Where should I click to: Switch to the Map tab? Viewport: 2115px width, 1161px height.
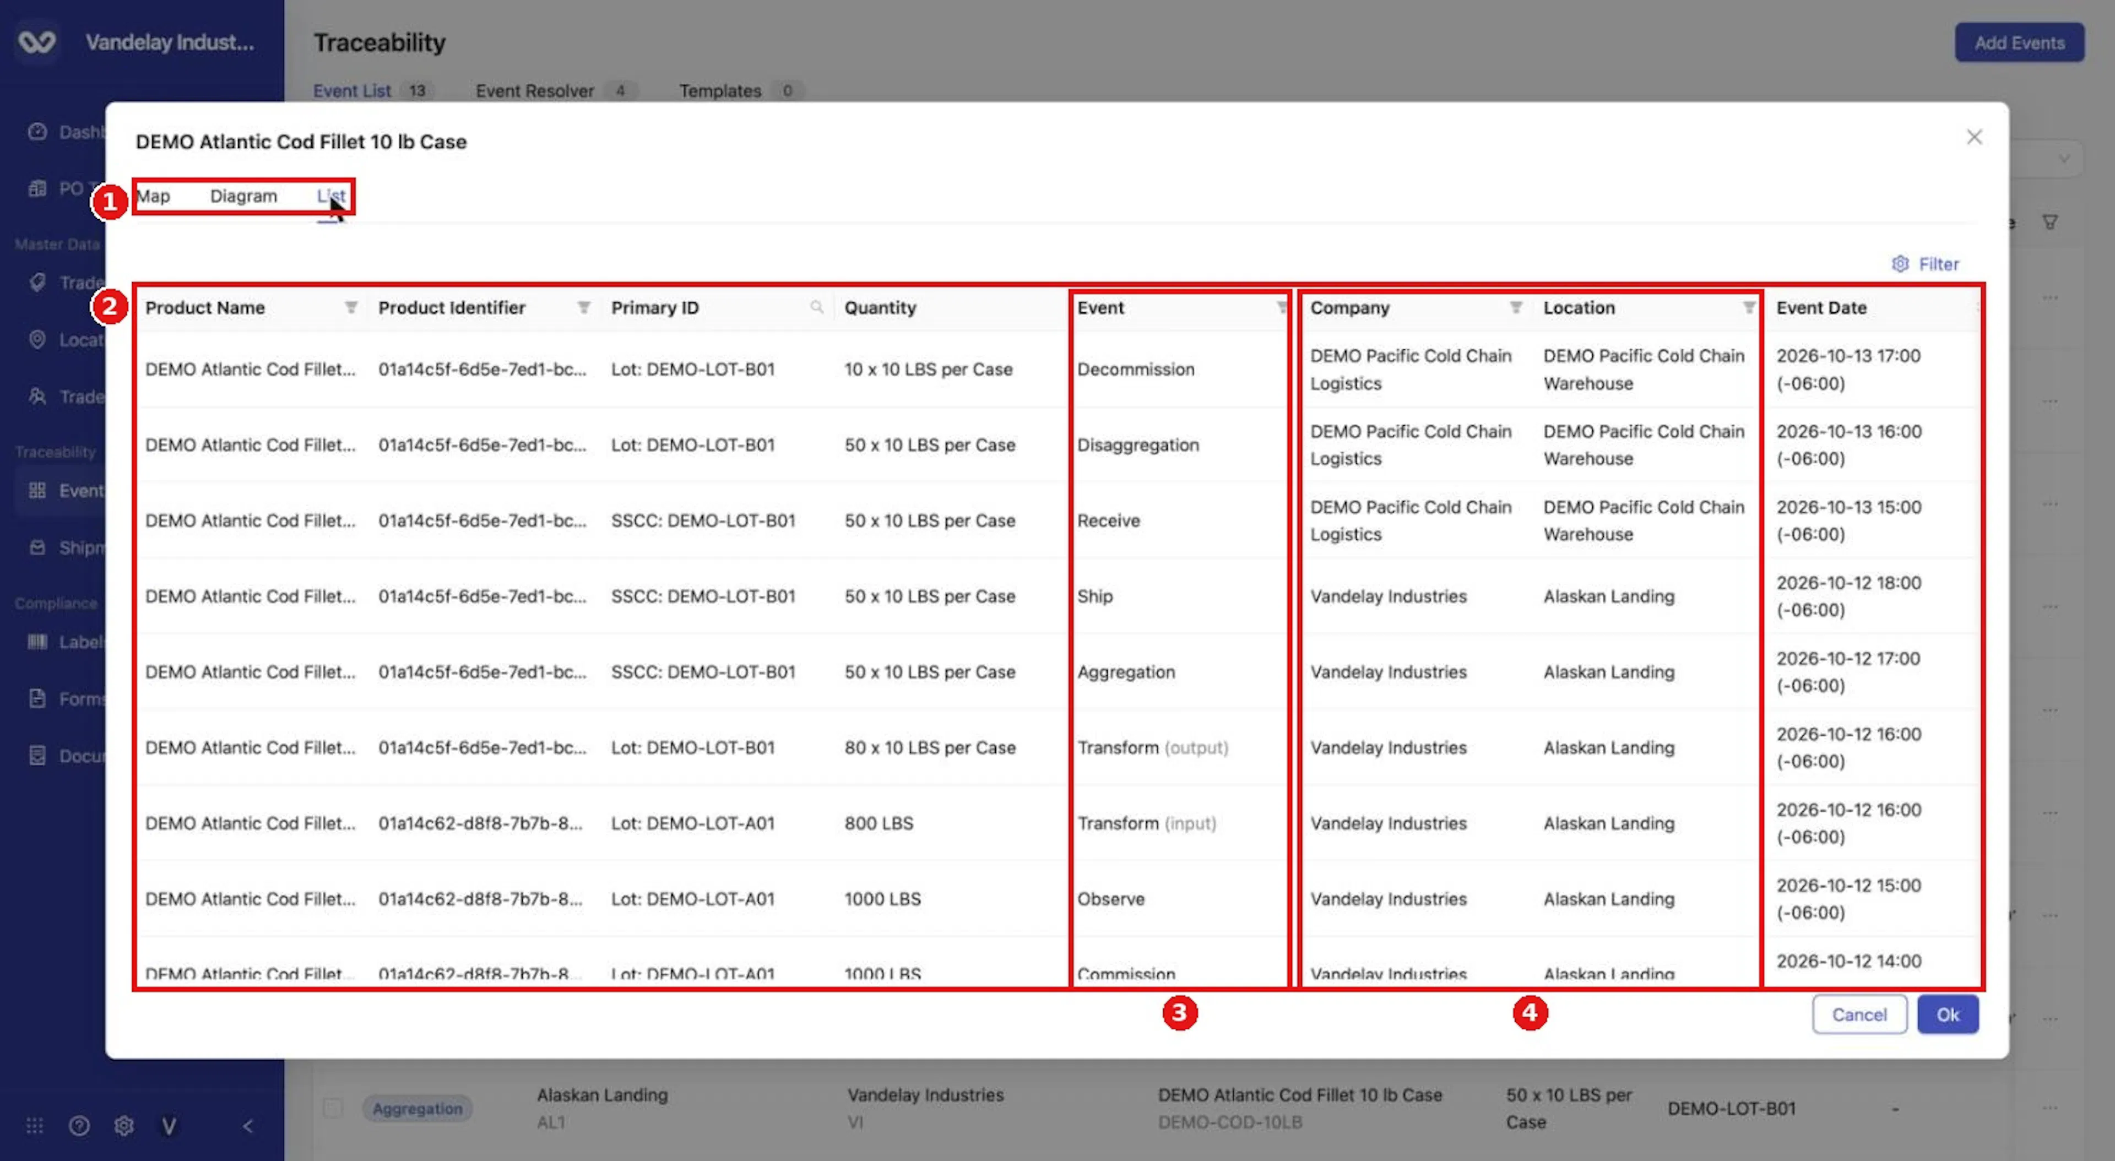[x=154, y=196]
